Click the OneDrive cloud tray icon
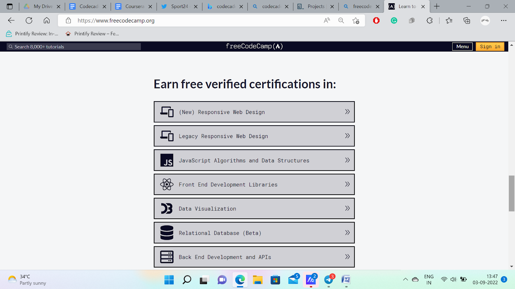 [415, 279]
